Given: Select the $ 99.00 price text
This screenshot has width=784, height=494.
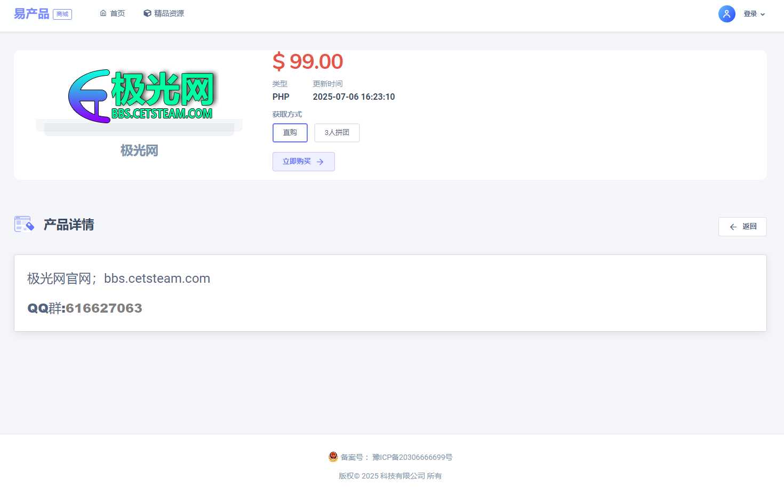Looking at the screenshot, I should (308, 61).
